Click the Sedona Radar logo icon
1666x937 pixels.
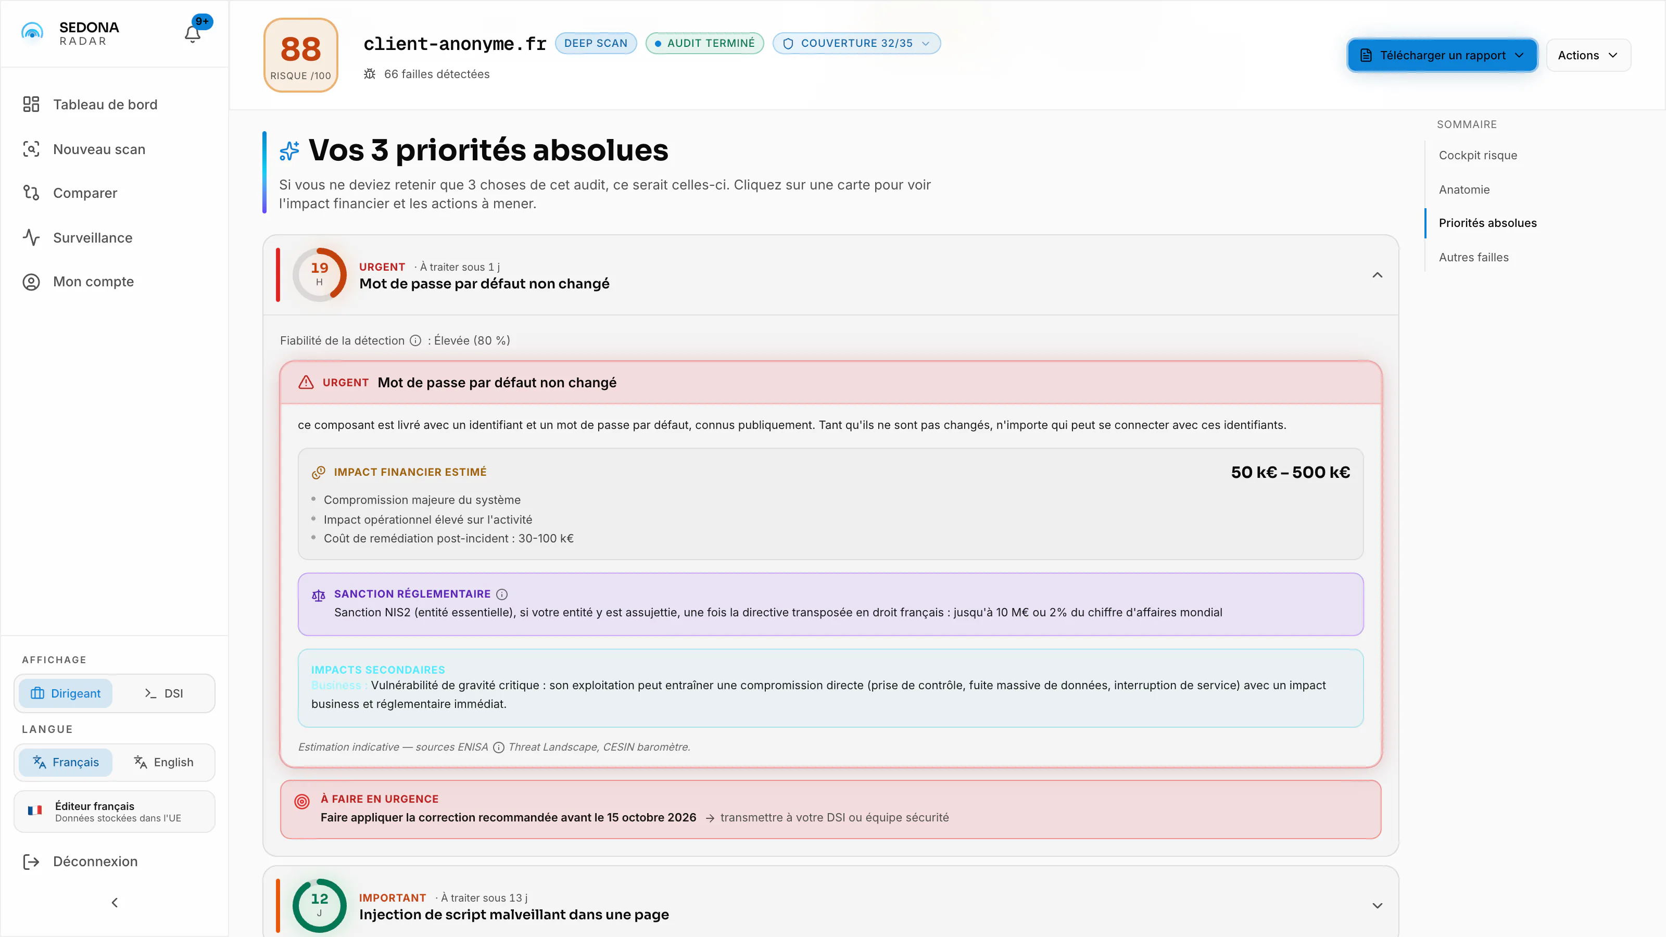pos(32,32)
